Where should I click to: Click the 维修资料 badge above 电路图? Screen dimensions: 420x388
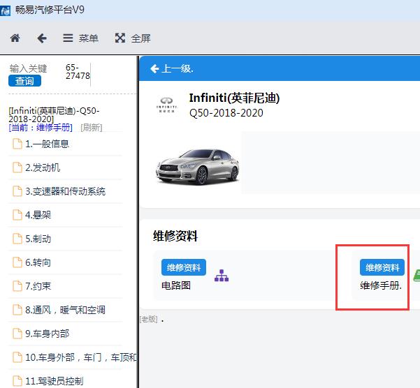click(x=184, y=267)
